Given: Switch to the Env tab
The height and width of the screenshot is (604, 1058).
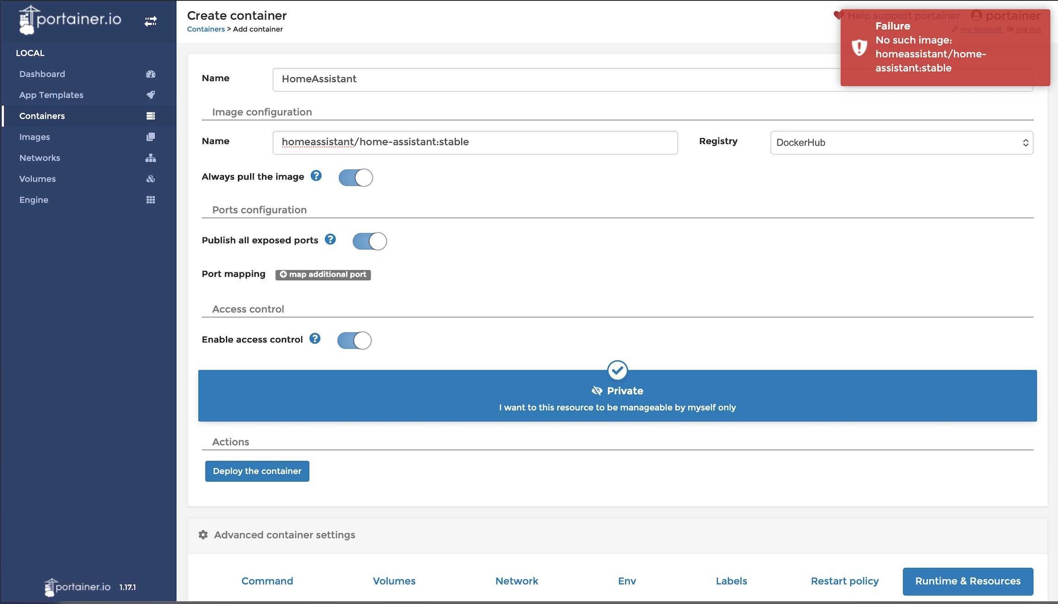Looking at the screenshot, I should pos(627,581).
